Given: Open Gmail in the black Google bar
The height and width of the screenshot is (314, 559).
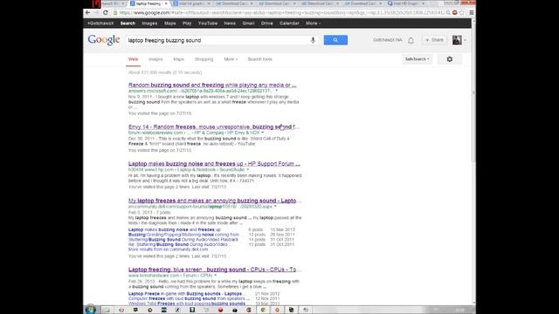Looking at the screenshot, I should [x=248, y=24].
